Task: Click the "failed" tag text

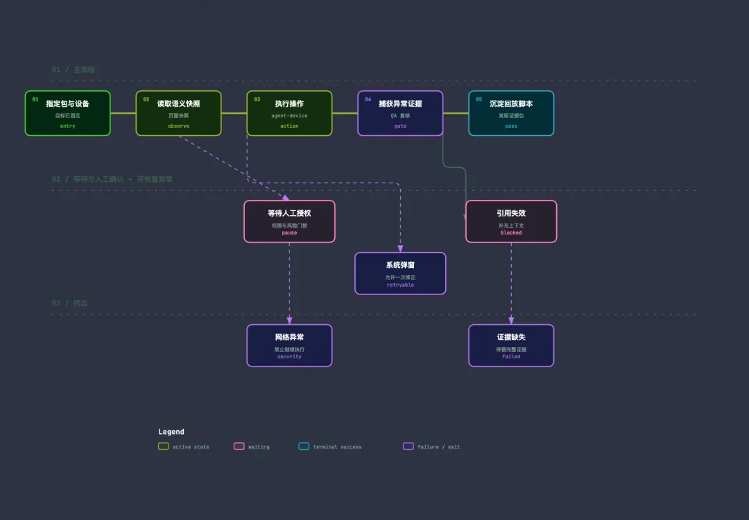Action: tap(511, 357)
